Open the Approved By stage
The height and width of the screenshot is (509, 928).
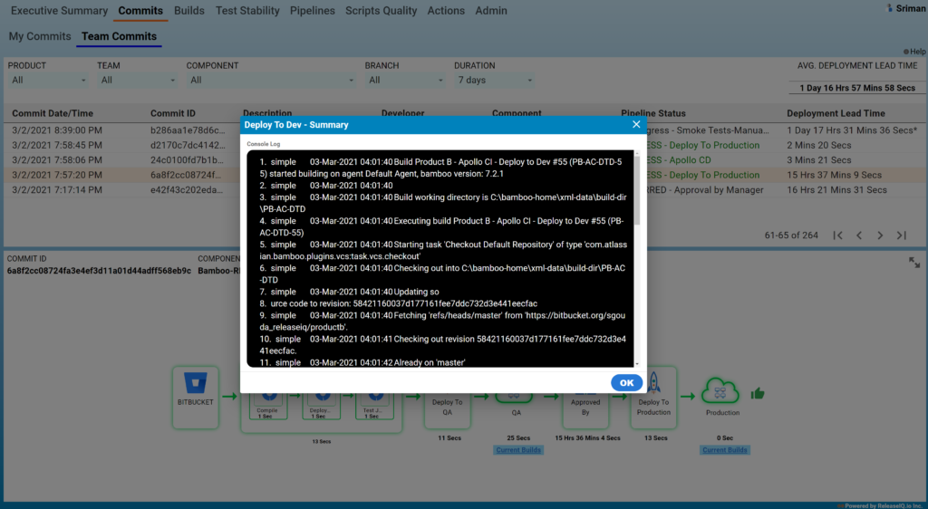[585, 407]
